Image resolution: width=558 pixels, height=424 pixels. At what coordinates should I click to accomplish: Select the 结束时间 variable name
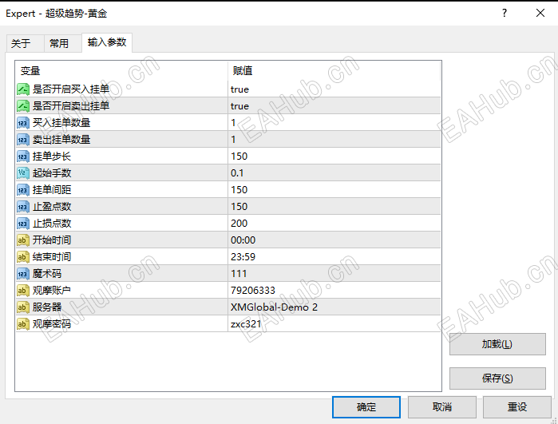coord(52,256)
